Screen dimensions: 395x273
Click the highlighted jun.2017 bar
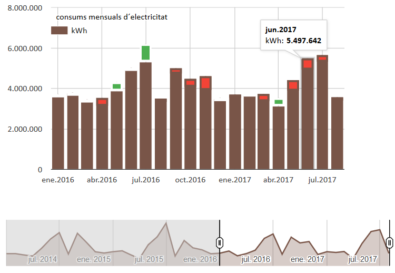[x=308, y=114]
